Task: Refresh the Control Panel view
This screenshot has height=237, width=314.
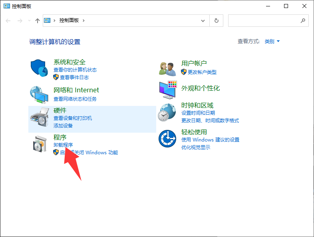Action: click(216, 20)
